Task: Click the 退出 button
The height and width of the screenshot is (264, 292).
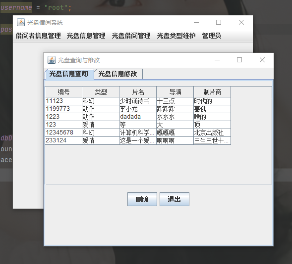Action: point(175,199)
